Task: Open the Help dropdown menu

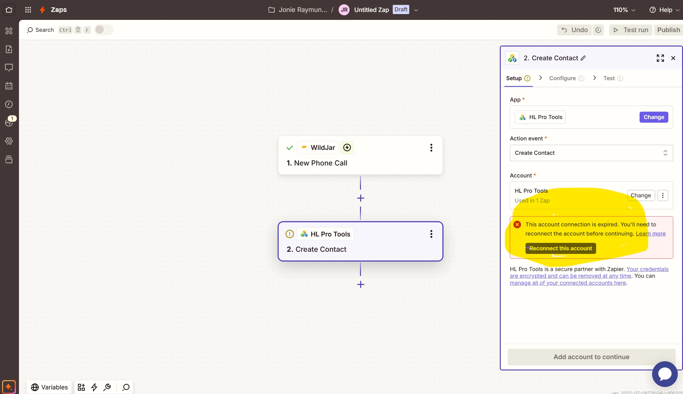Action: click(664, 10)
